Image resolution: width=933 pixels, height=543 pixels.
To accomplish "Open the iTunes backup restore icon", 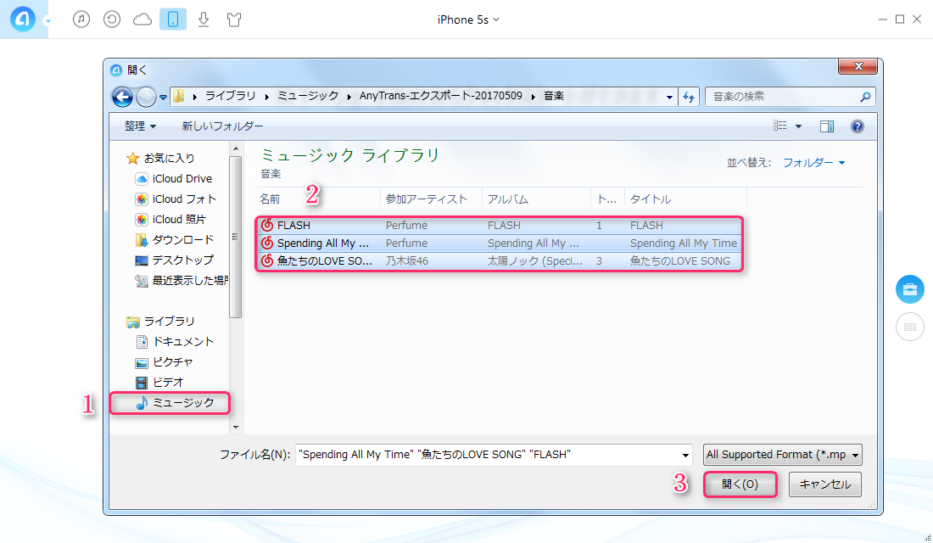I will coord(112,19).
